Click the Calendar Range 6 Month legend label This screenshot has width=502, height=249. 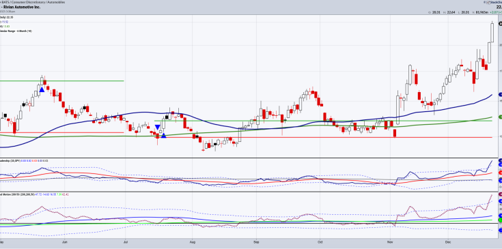[x=16, y=31]
